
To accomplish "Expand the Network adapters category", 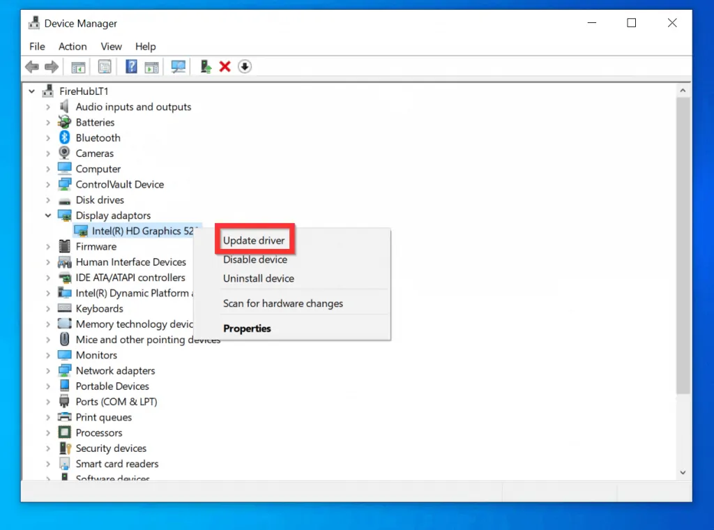I will 47,370.
